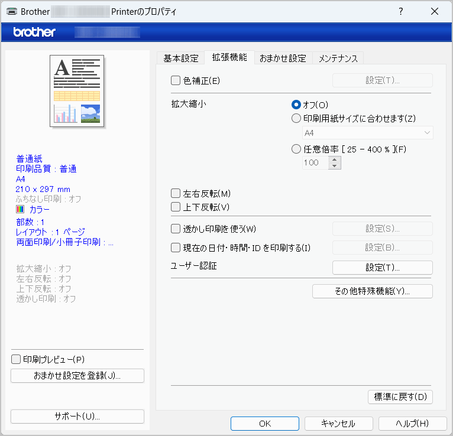Close the printer properties dialog
The image size is (453, 436).
(435, 12)
